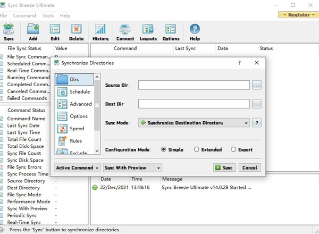
Task: Close the Synchronize Directories dialog
Action: tap(257, 63)
